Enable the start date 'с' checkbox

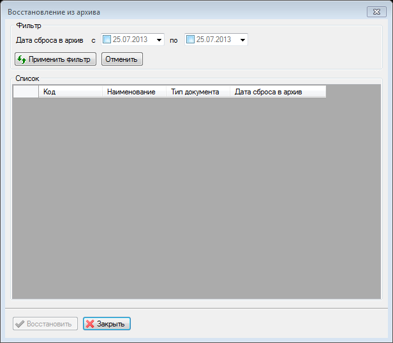pos(107,40)
